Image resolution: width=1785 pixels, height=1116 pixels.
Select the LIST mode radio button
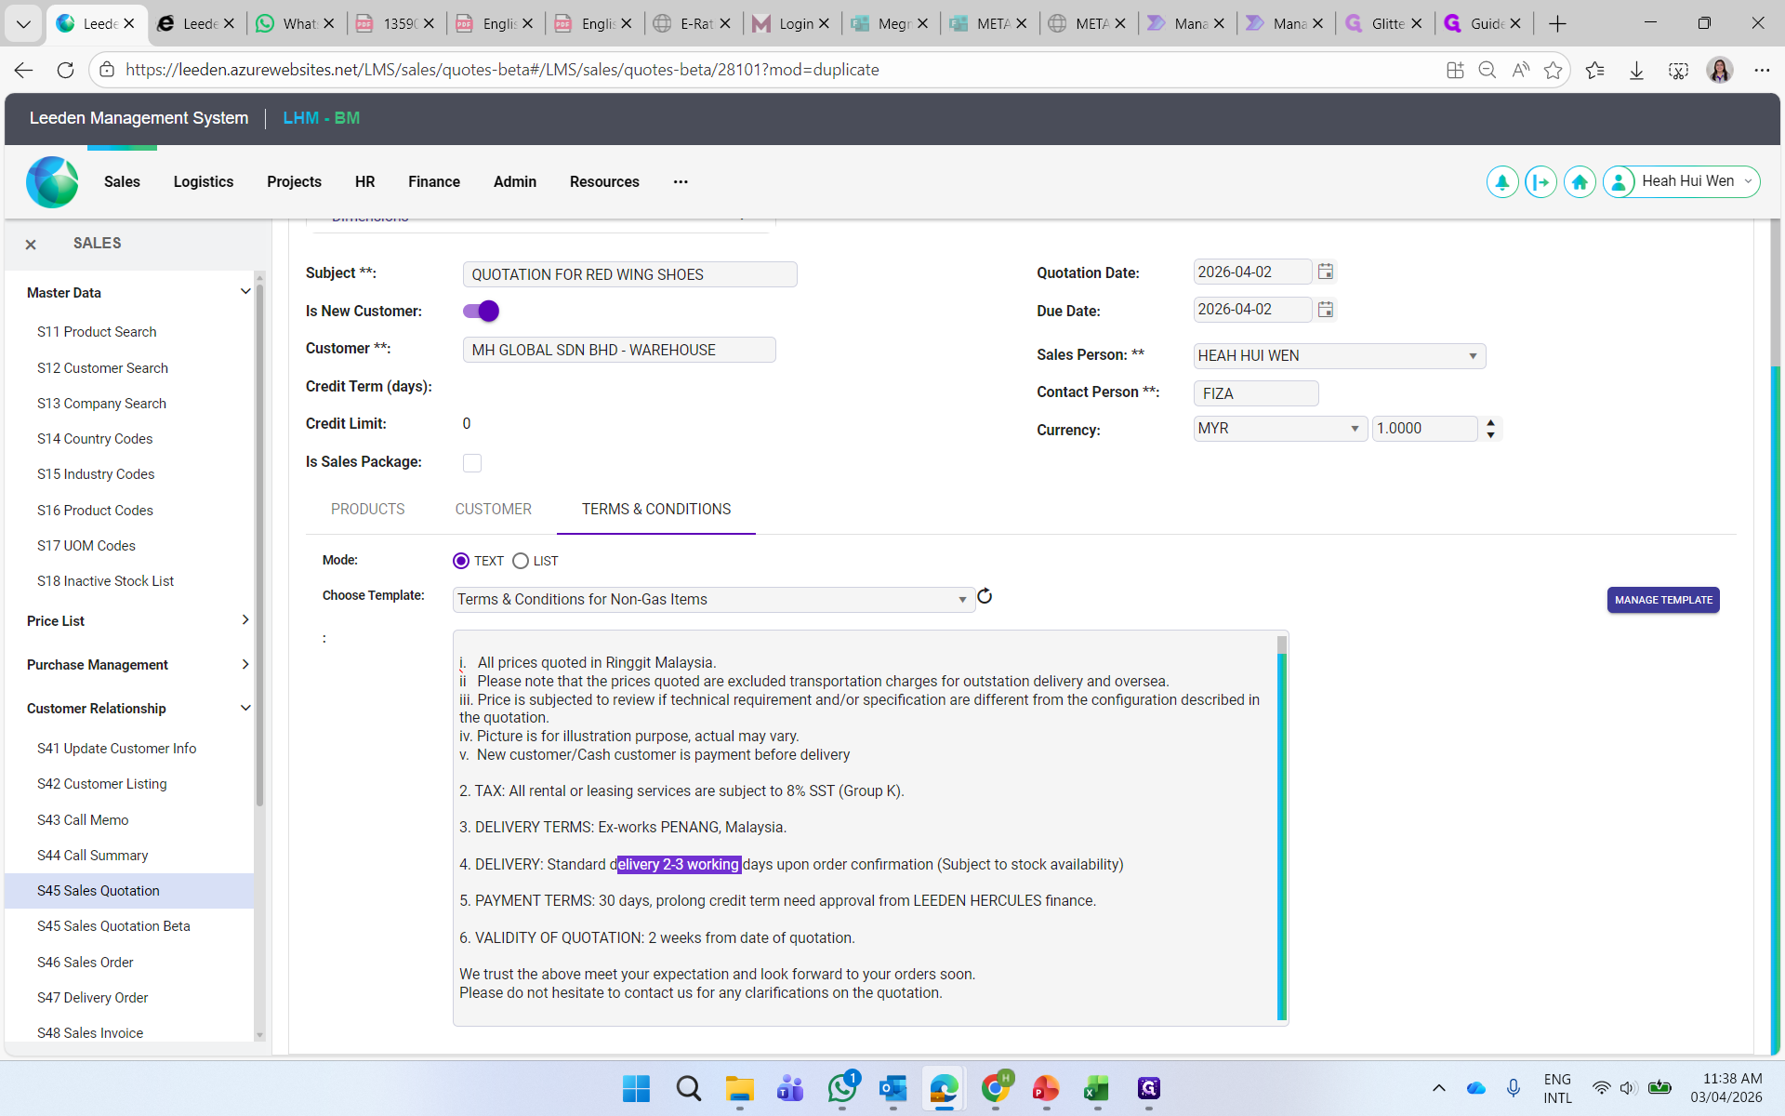pos(521,561)
